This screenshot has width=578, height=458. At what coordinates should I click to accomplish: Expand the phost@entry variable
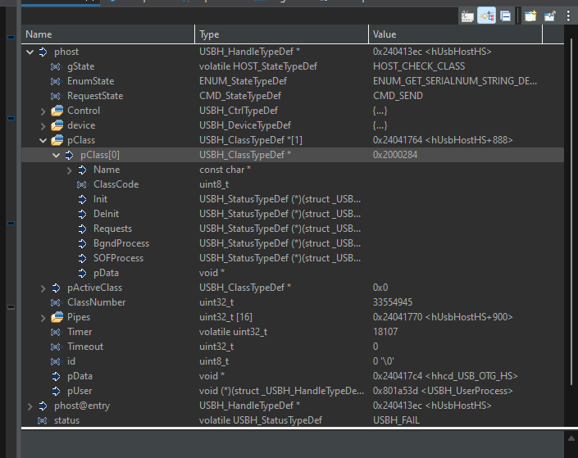(30, 406)
